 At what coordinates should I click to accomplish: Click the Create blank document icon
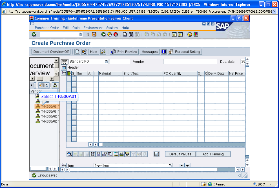[77, 52]
